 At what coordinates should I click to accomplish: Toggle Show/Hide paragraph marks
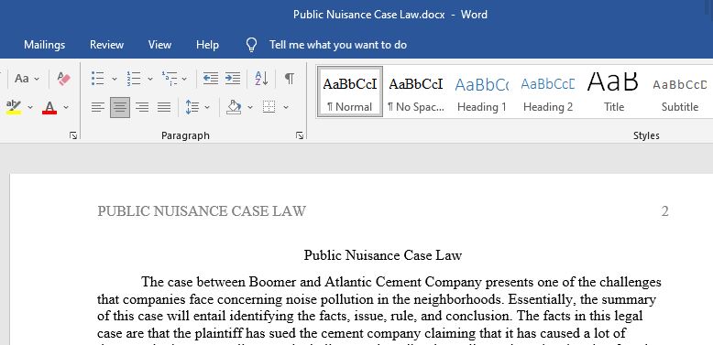tap(290, 79)
